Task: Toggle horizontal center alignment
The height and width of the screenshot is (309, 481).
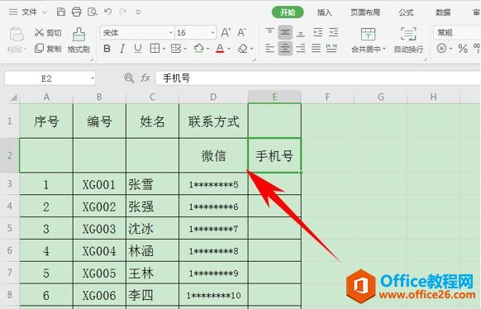Action: 285,48
